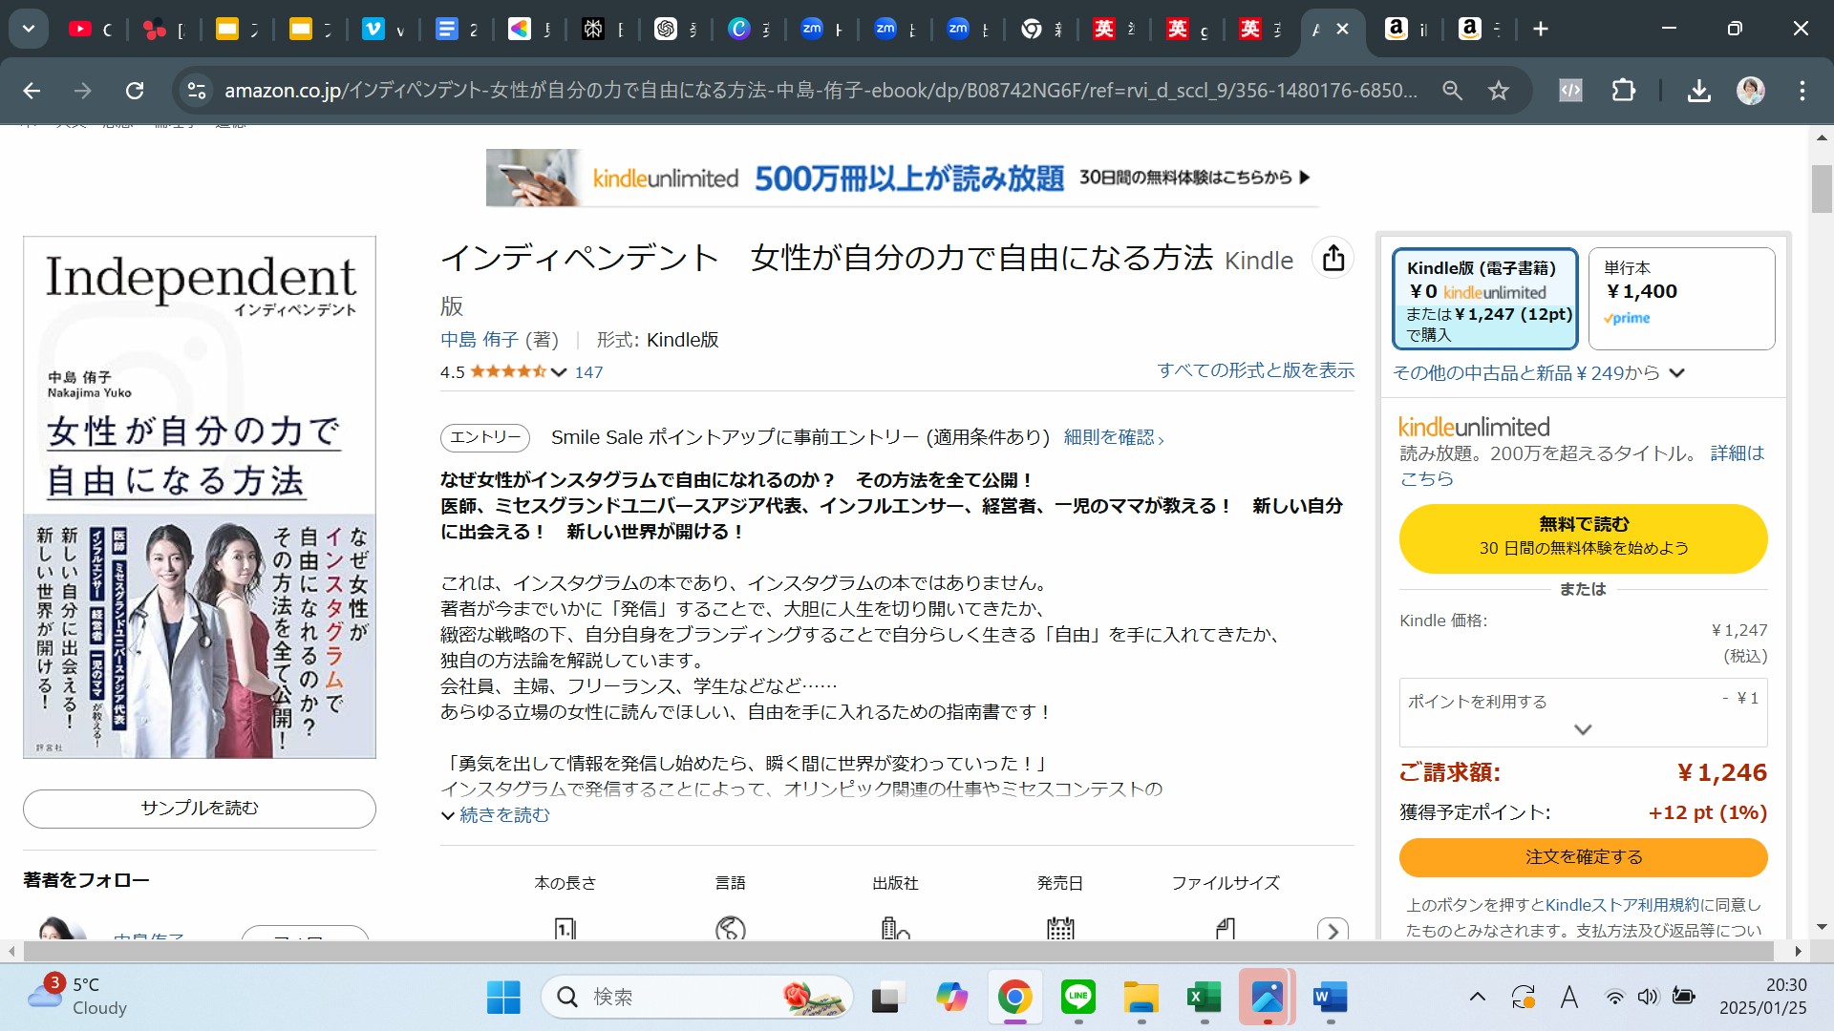Open the Photos app in taskbar
Viewport: 1834px width, 1031px height.
point(1268,998)
